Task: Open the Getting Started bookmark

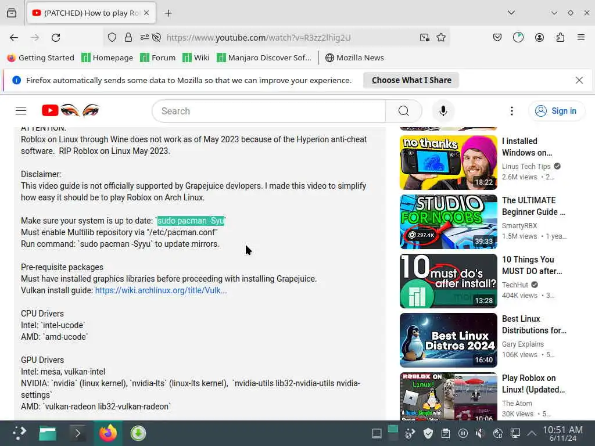Action: point(41,57)
